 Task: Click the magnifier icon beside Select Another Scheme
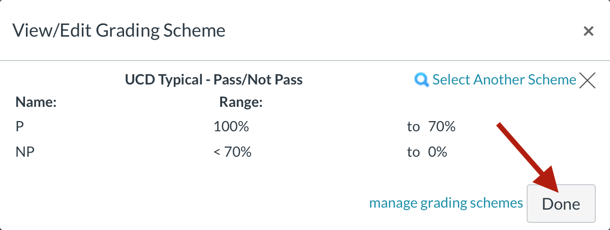pyautogui.click(x=422, y=80)
